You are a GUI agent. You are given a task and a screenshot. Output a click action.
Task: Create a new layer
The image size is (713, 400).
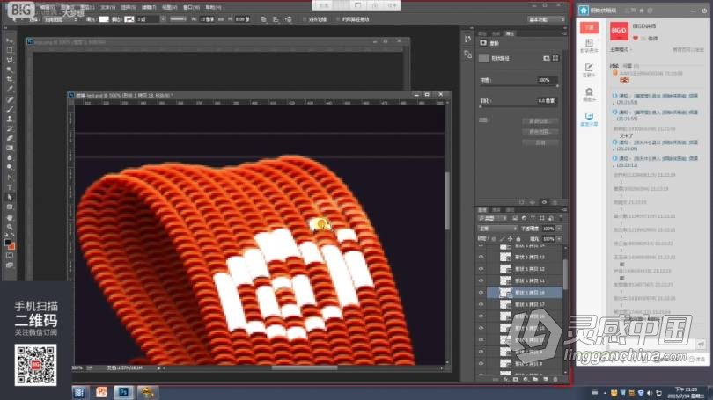coord(545,380)
